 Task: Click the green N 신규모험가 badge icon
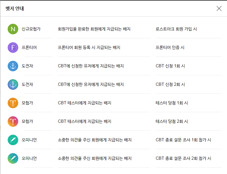pyautogui.click(x=13, y=29)
